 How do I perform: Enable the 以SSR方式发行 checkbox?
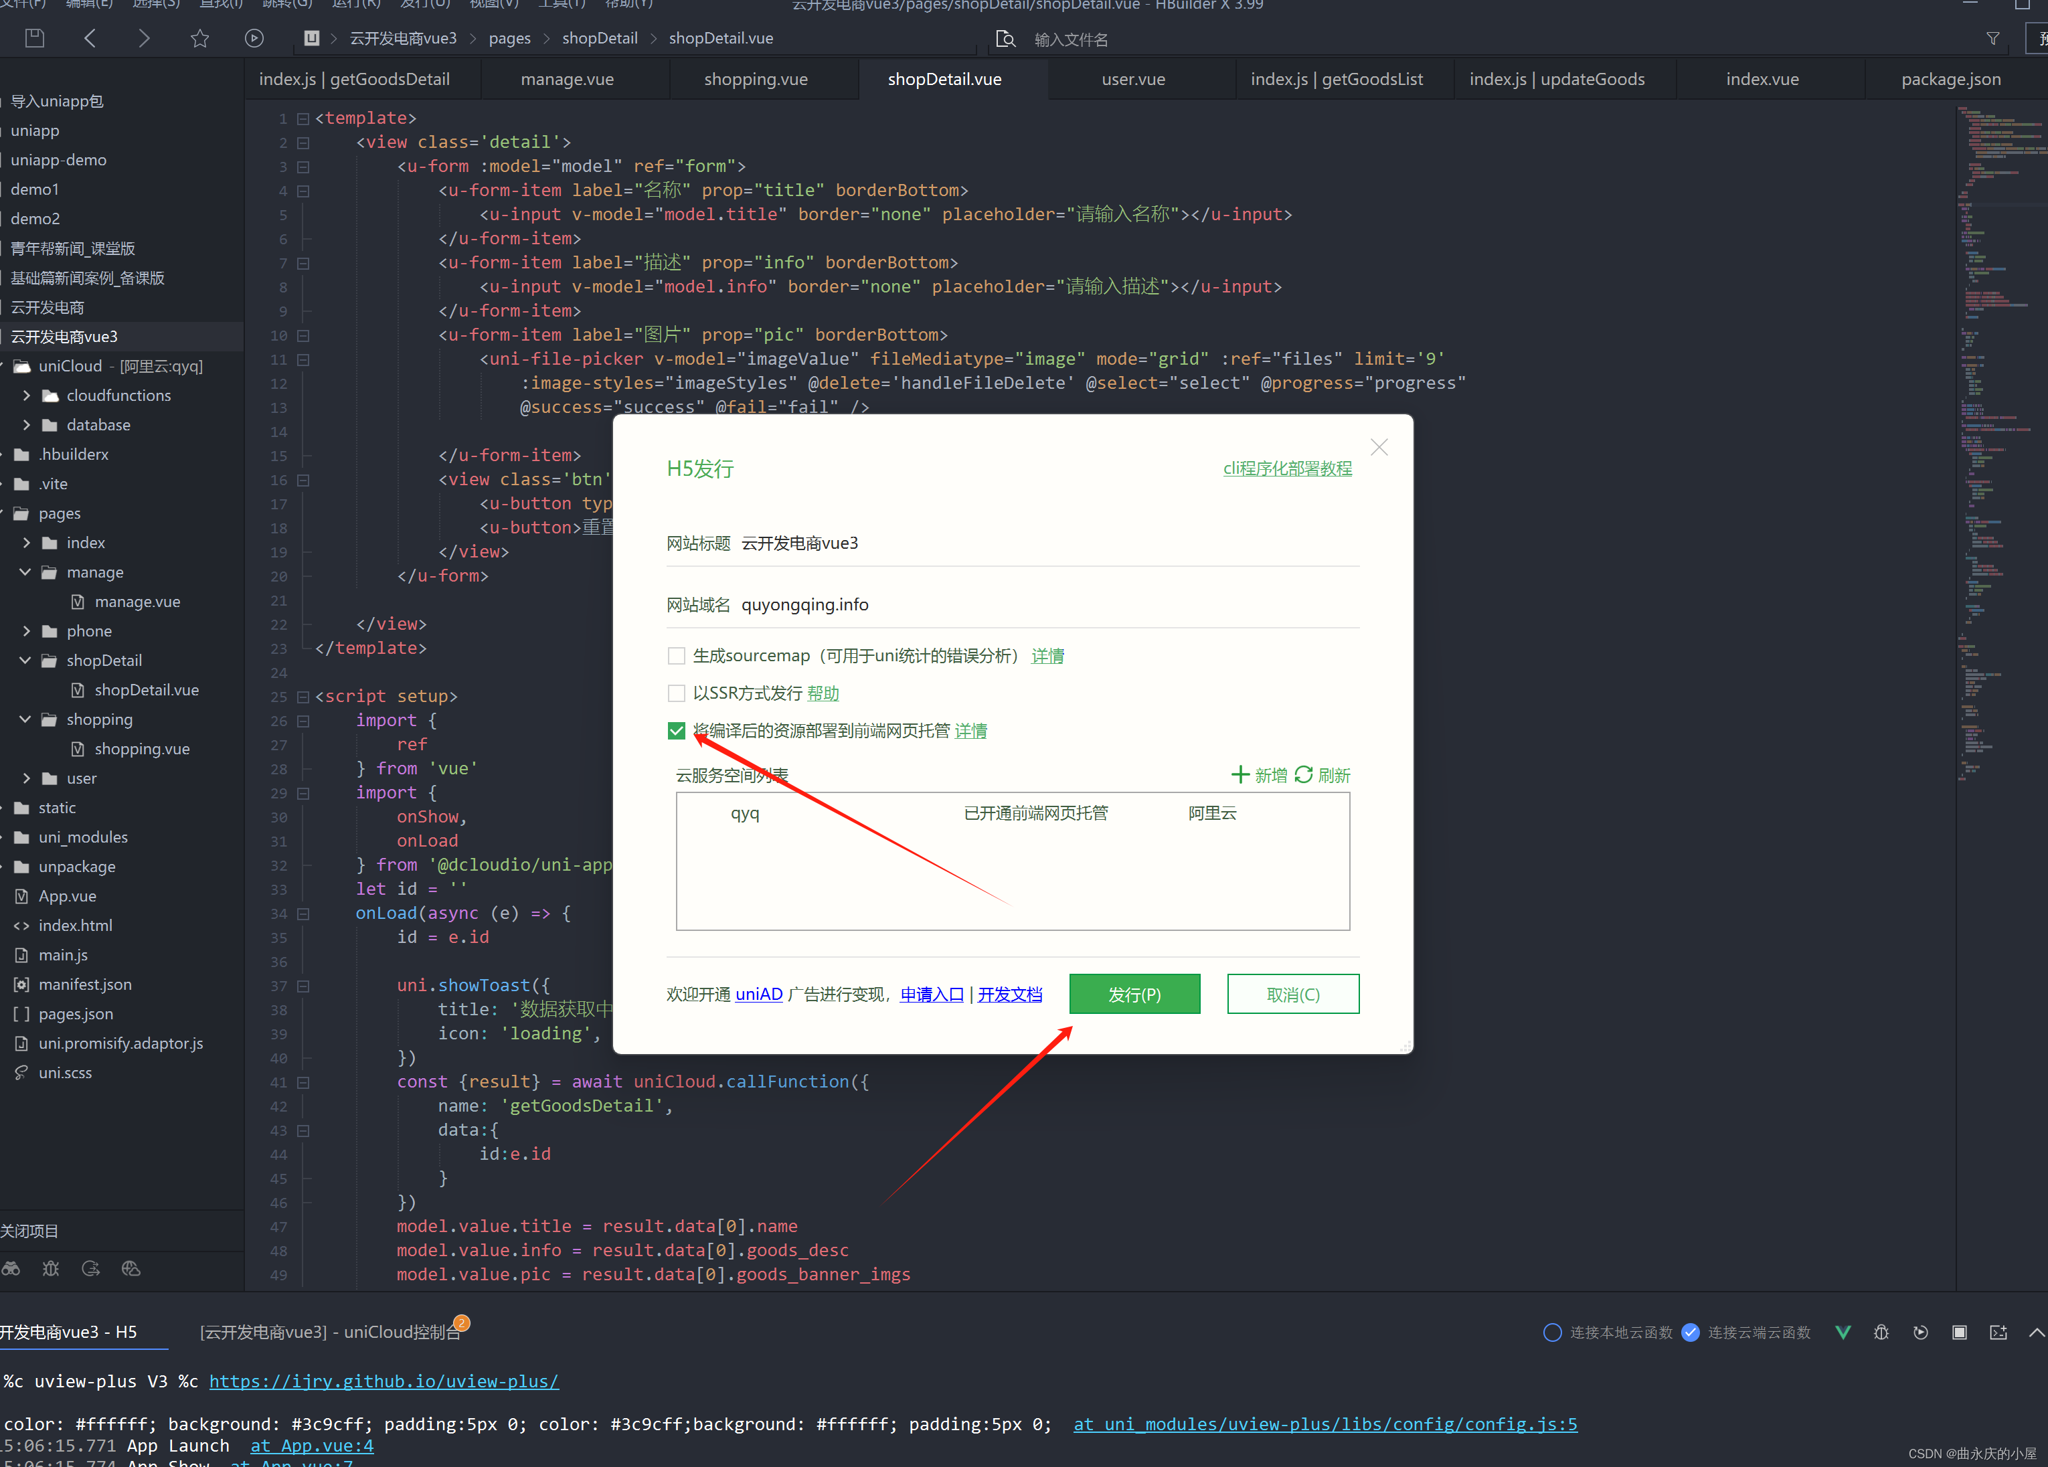coord(677,693)
